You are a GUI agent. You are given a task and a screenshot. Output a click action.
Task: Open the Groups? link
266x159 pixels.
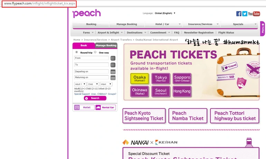point(112,94)
